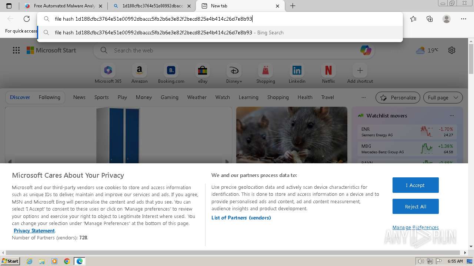Open the Watch category
The width and height of the screenshot is (474, 266).
(x=223, y=97)
